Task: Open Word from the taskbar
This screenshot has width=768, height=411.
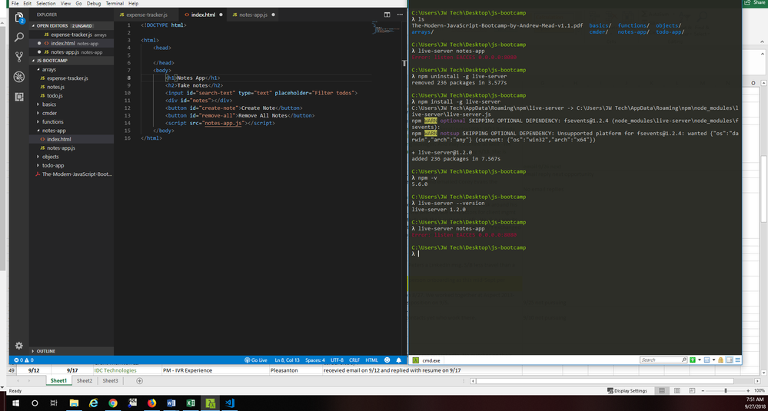Action: pos(171,403)
